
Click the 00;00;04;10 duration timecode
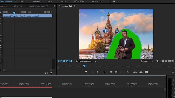click(168, 61)
